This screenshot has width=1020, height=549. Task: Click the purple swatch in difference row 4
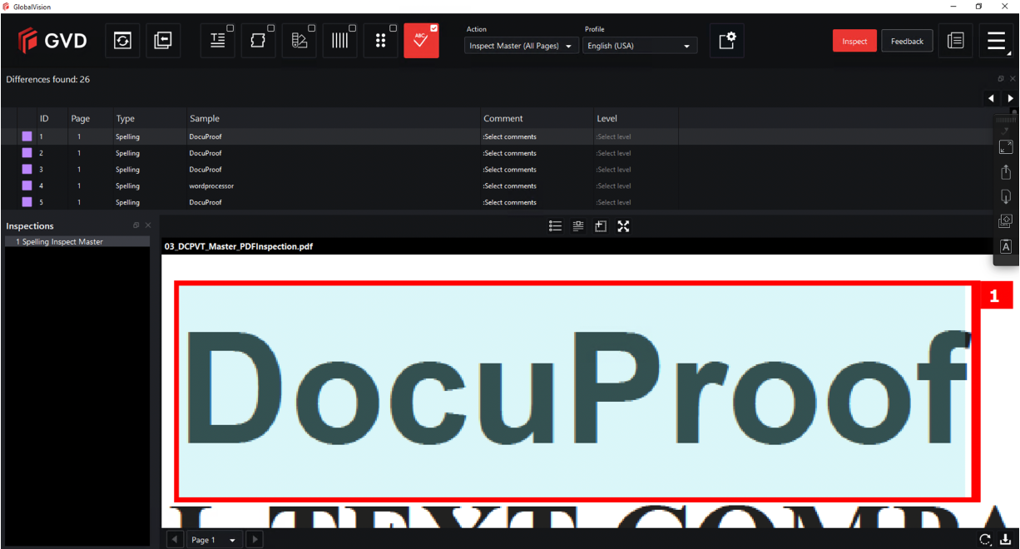pyautogui.click(x=27, y=186)
